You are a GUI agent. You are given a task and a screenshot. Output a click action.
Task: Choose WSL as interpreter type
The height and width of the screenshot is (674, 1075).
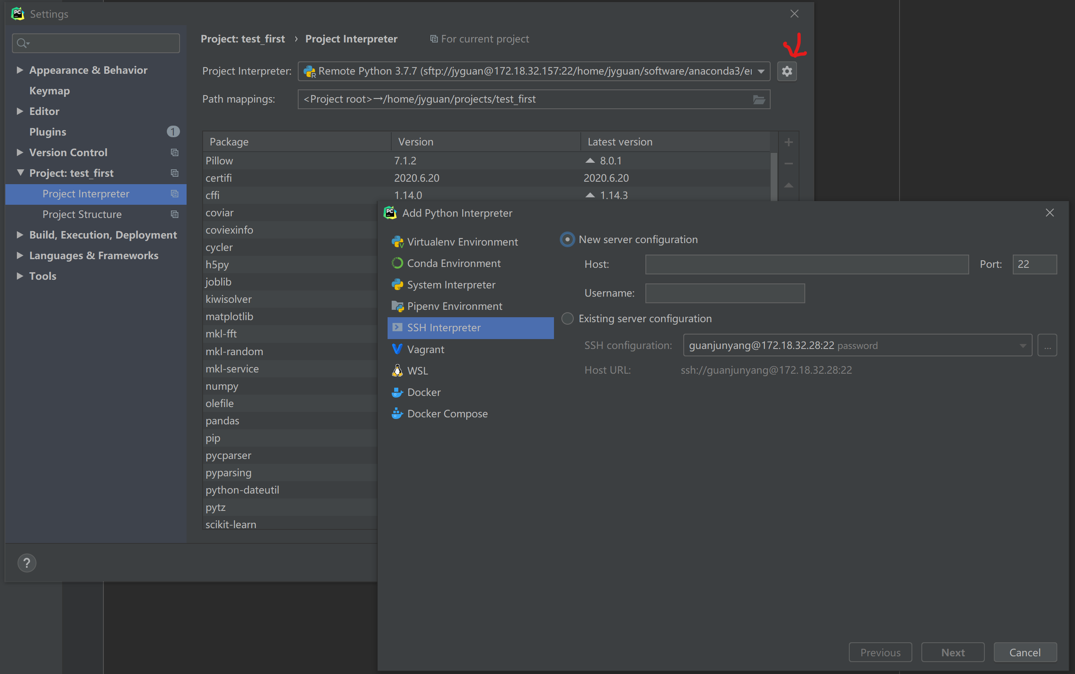pos(417,370)
